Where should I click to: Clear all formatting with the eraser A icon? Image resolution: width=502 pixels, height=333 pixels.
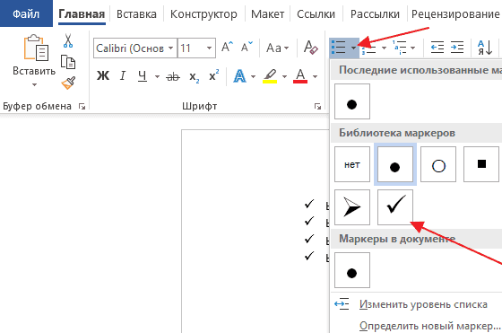point(310,48)
